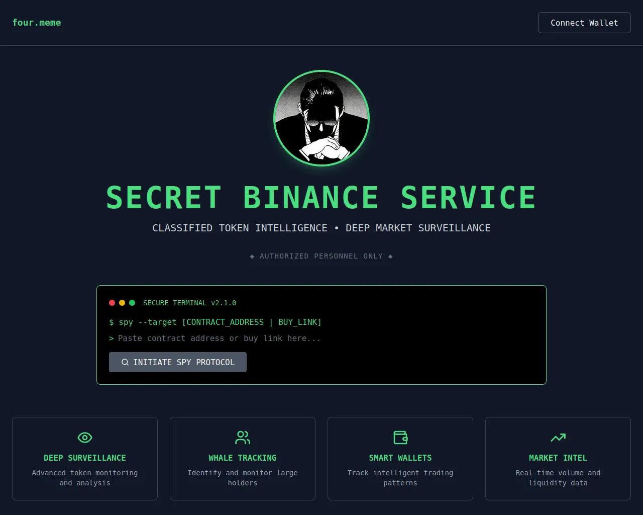Click Advanced token monitoring description
The image size is (643, 515).
(85, 478)
